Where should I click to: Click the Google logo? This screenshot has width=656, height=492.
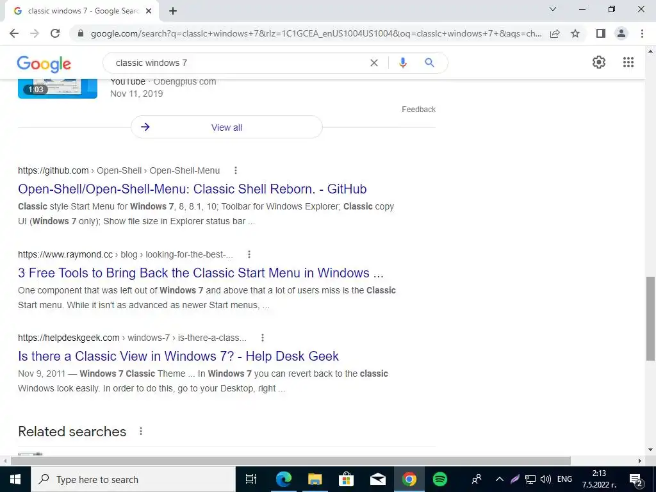tap(44, 63)
